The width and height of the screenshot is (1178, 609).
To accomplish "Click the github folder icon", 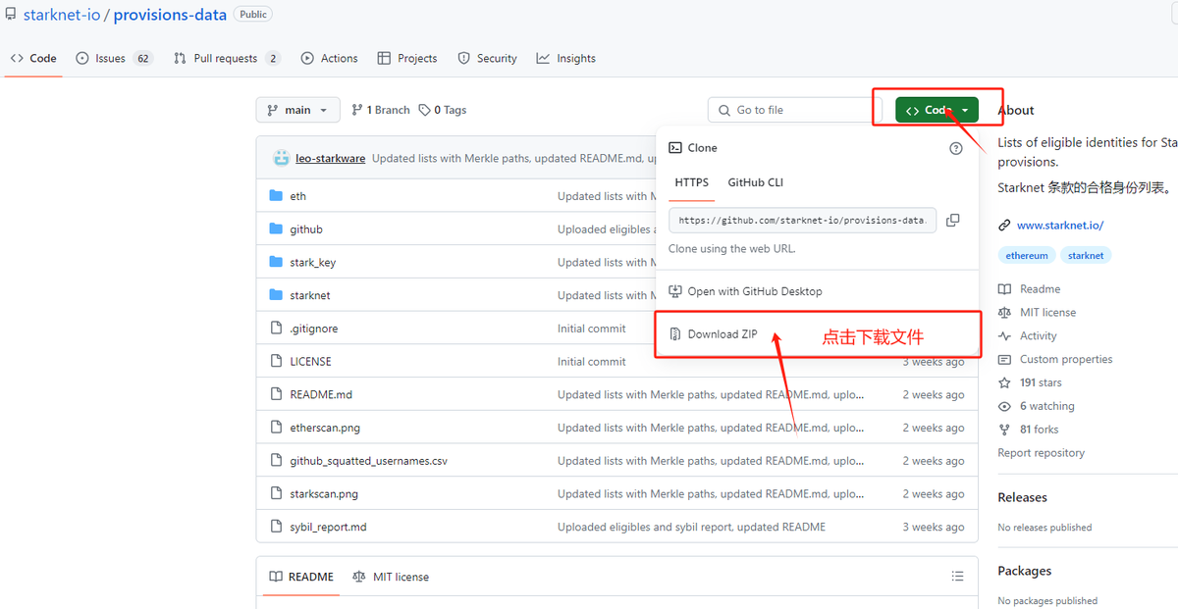I will tap(276, 229).
